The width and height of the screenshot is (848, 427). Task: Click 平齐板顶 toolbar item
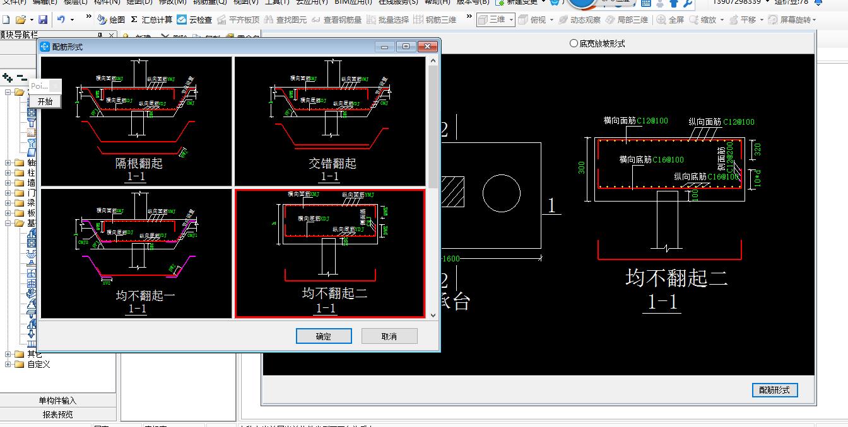238,20
